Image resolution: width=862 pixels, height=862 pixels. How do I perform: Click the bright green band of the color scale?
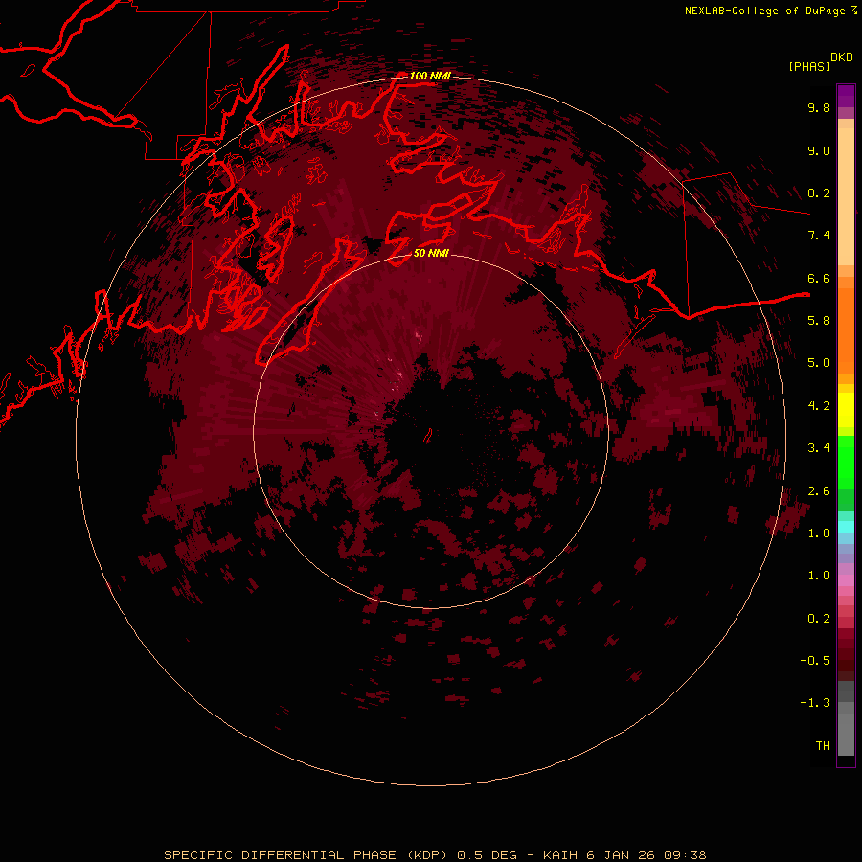click(846, 463)
